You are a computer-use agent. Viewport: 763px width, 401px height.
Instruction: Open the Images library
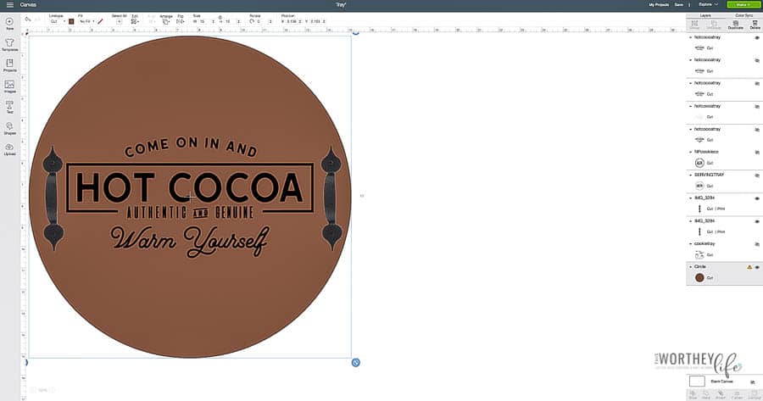click(x=9, y=86)
